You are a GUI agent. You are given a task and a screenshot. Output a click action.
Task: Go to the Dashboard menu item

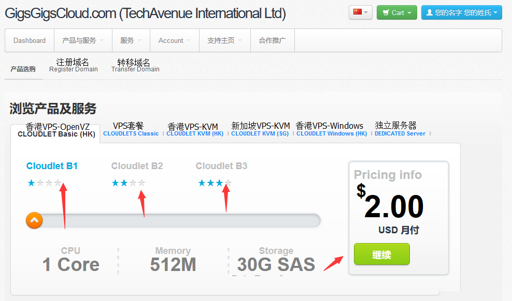[30, 40]
